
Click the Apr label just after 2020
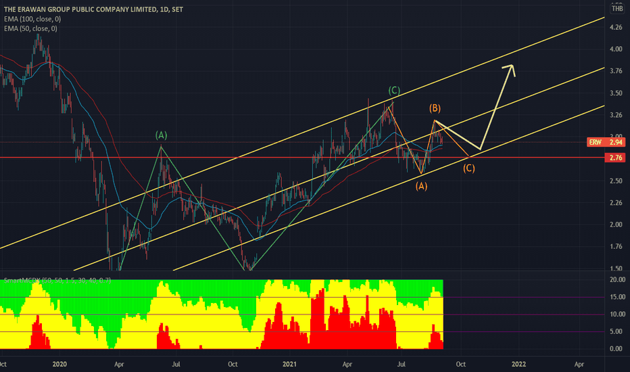(119, 365)
